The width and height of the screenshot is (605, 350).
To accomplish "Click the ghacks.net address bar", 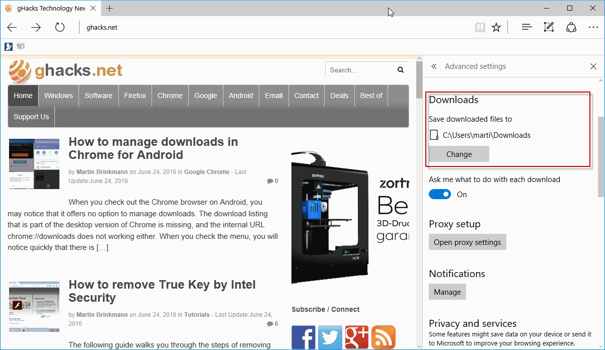I will click(x=102, y=28).
